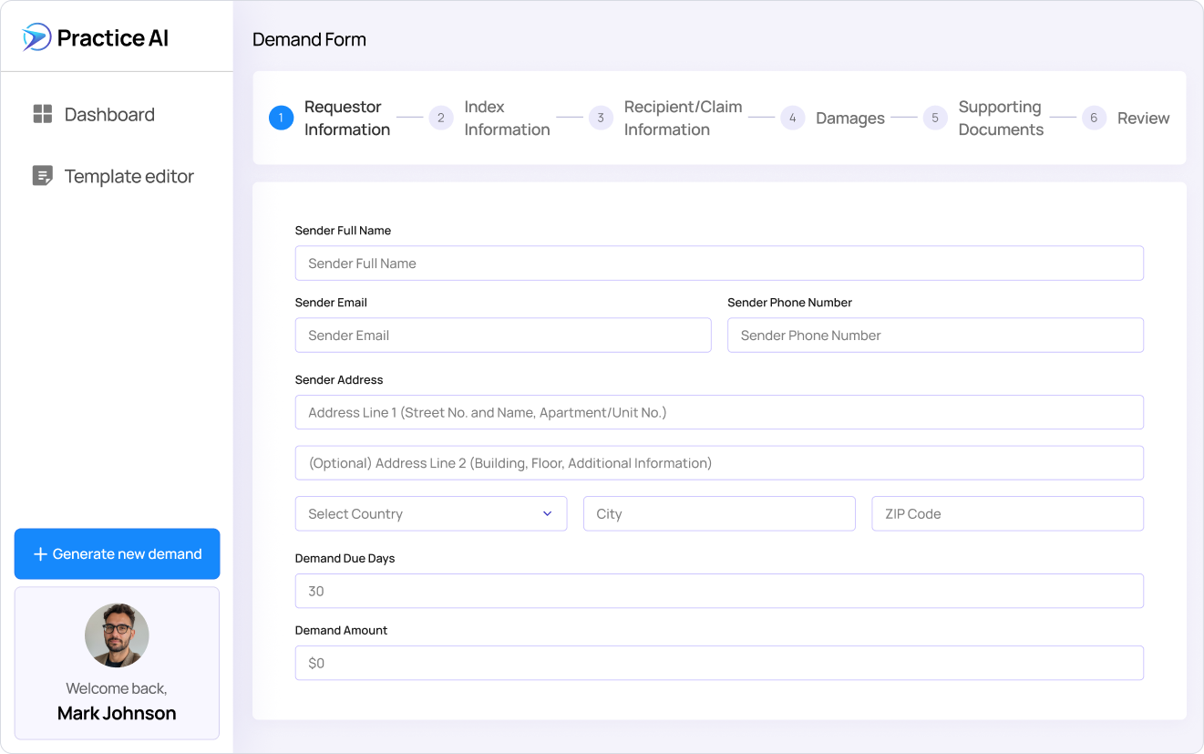
Task: Click the Demand Due Days field
Action: 719,591
